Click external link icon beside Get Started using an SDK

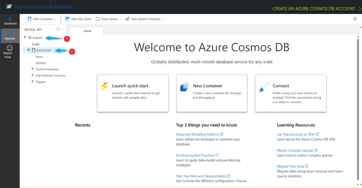click(x=317, y=134)
